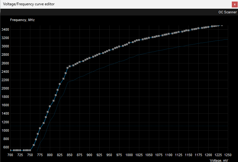Select the curve point at 850 mV

70,66
